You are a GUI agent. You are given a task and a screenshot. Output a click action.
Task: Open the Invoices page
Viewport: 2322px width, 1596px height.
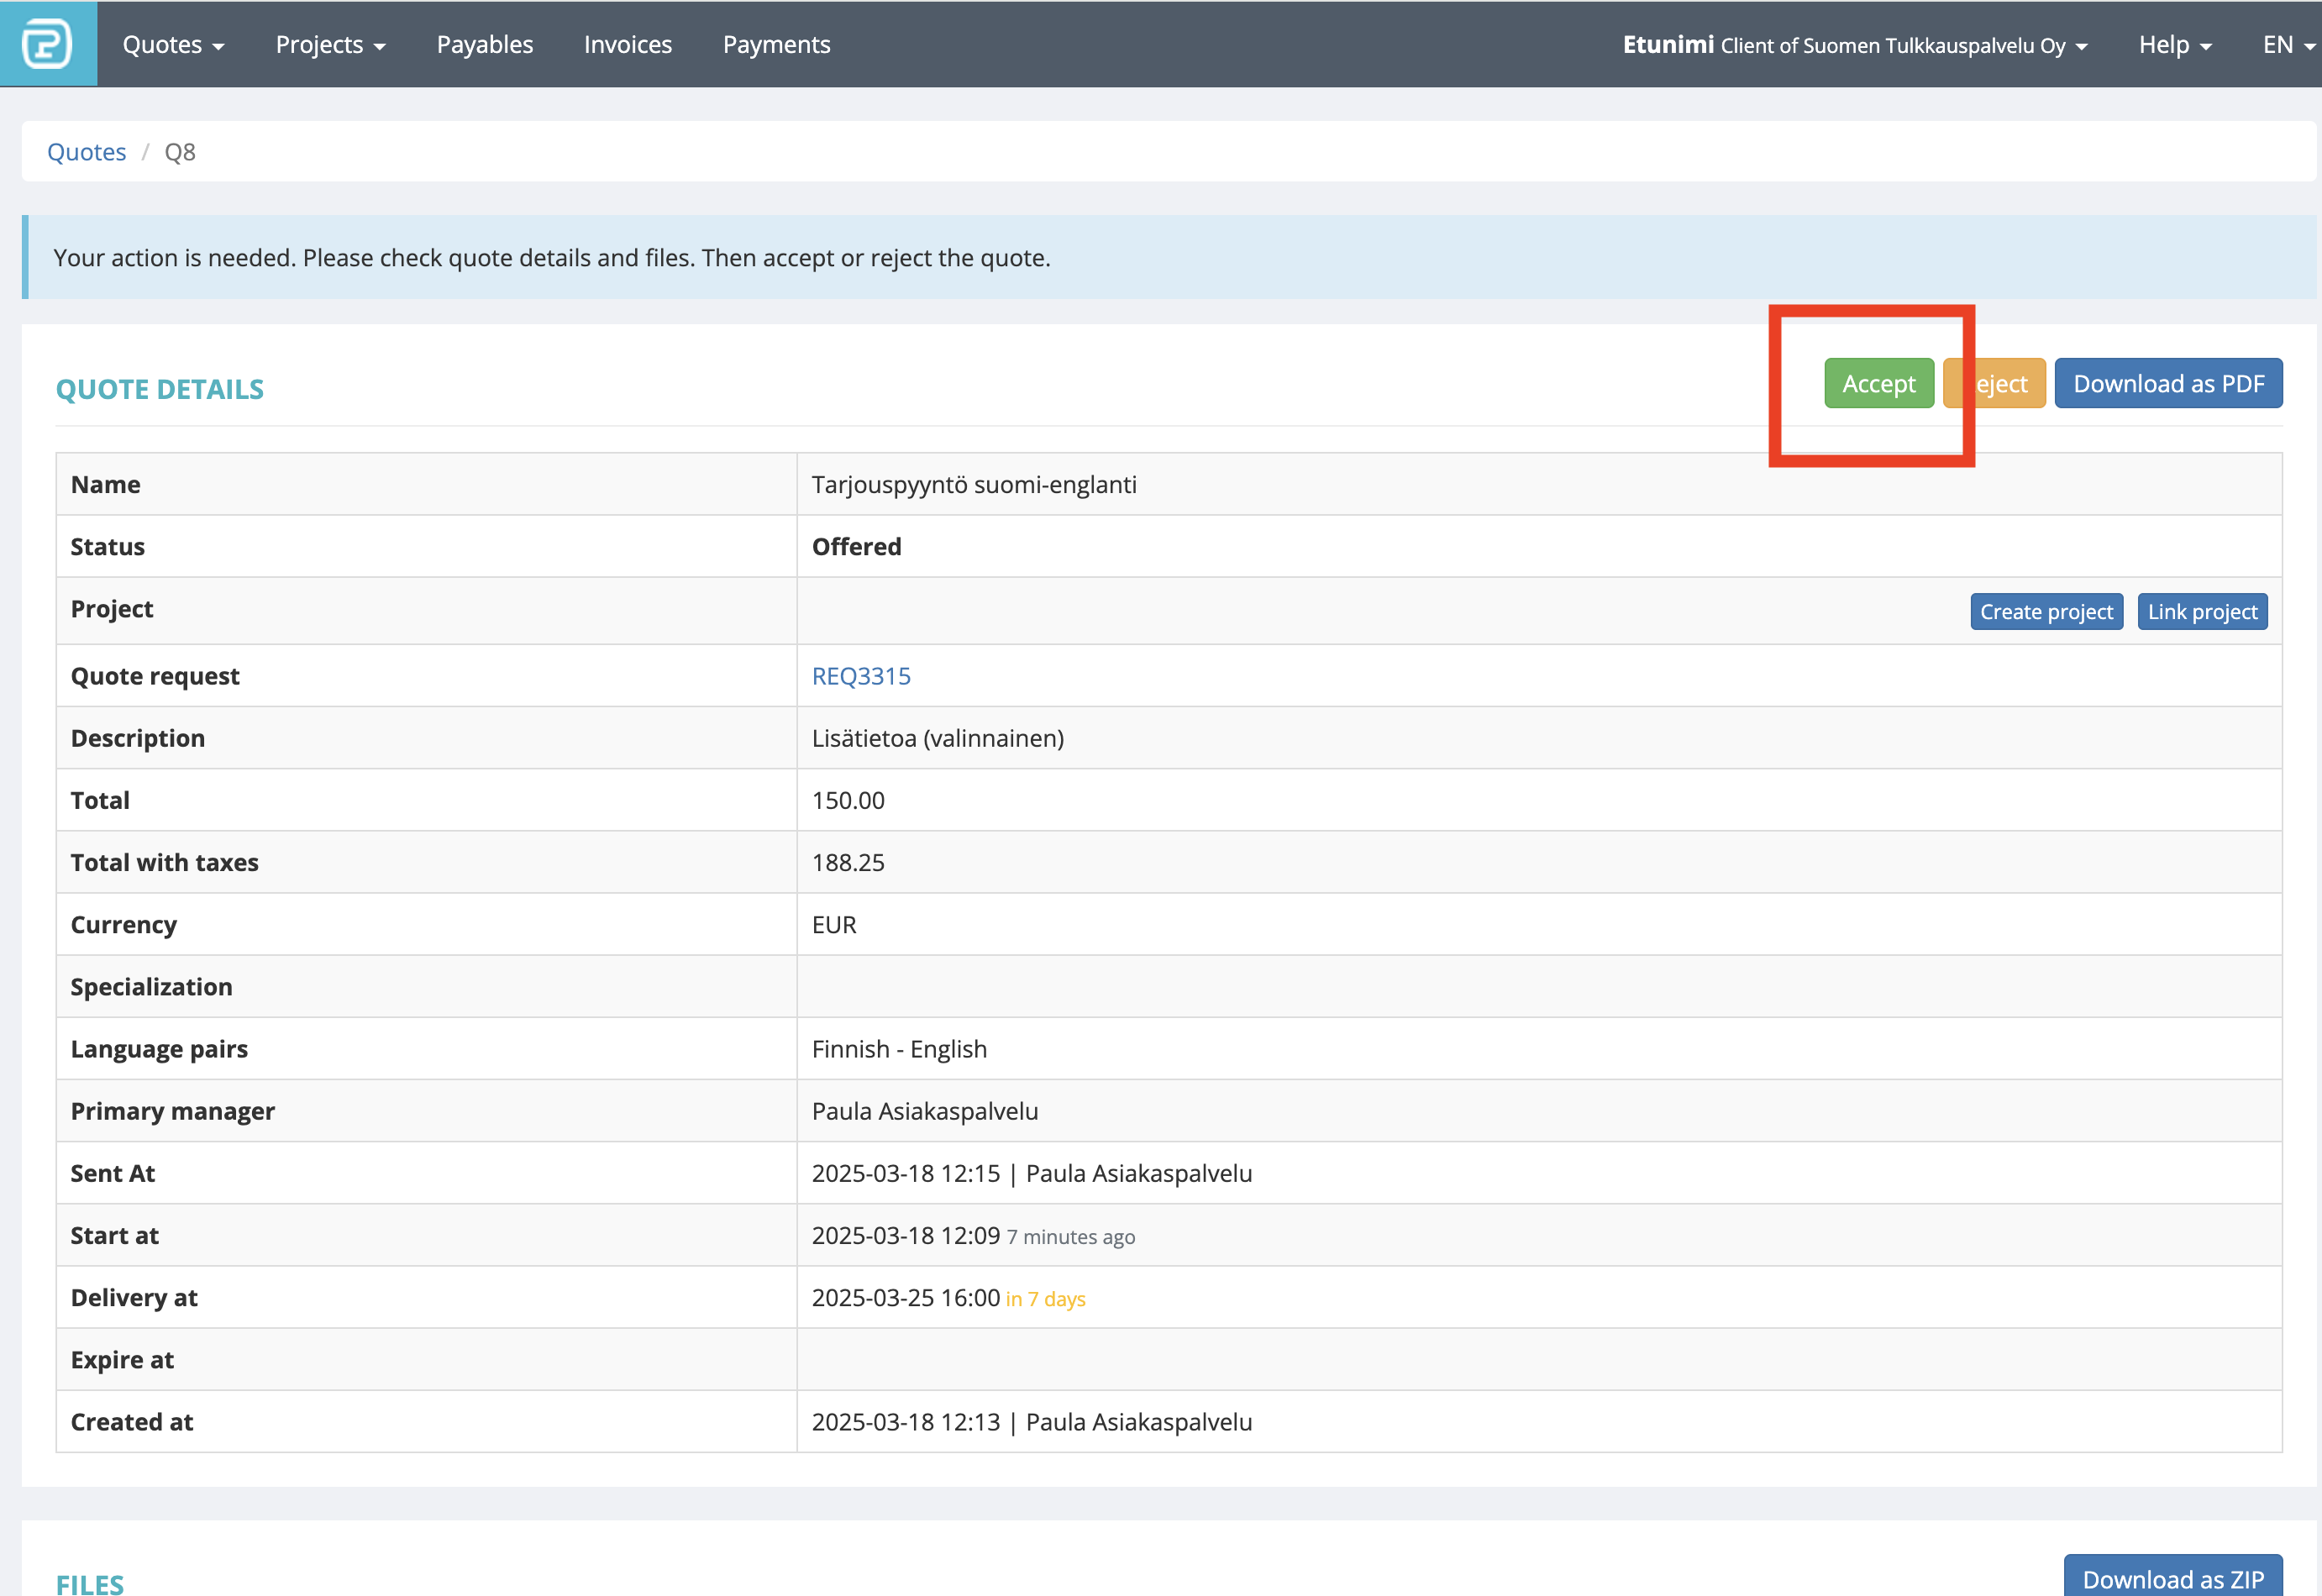click(628, 45)
